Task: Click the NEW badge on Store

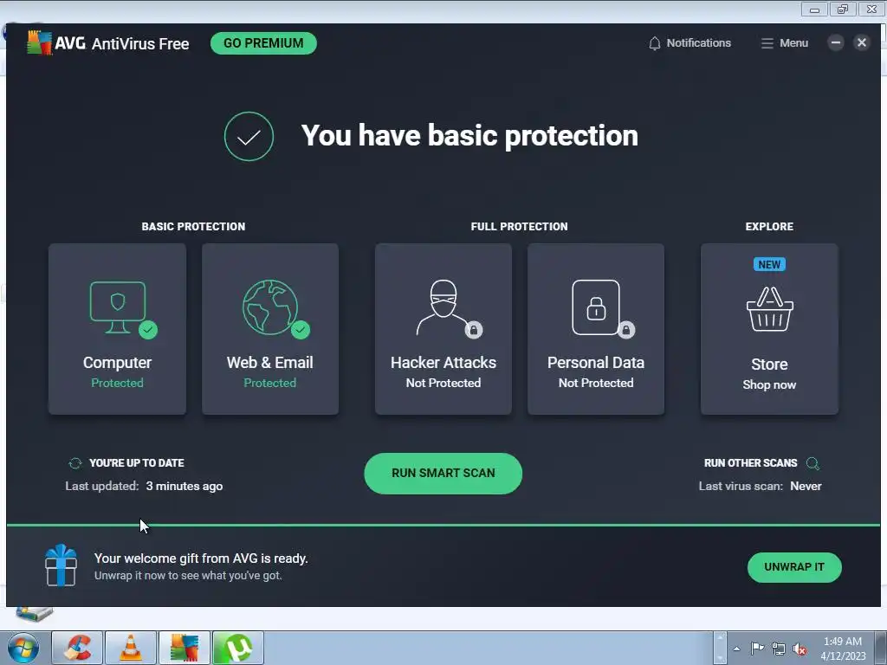Action: 769,264
